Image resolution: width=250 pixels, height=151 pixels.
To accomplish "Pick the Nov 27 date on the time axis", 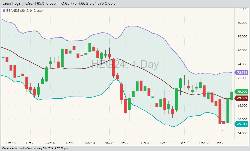I will pyautogui.click(x=125, y=143).
